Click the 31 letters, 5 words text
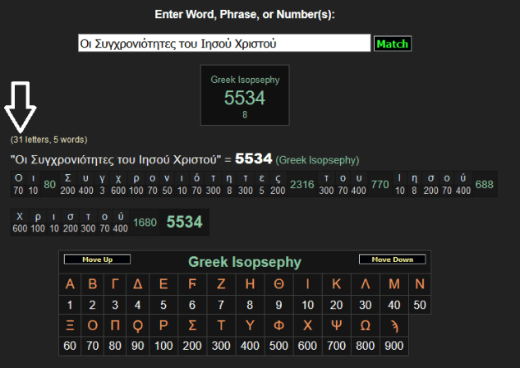 point(49,140)
